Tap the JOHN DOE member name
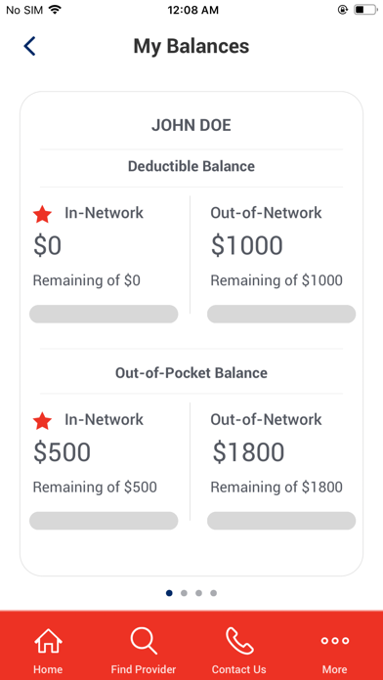 (x=191, y=125)
